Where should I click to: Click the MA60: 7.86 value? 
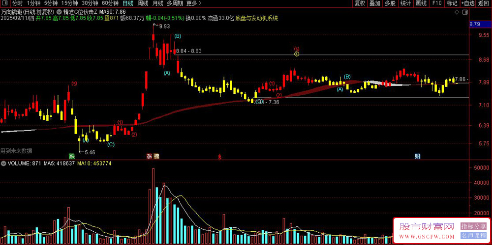click(x=112, y=12)
